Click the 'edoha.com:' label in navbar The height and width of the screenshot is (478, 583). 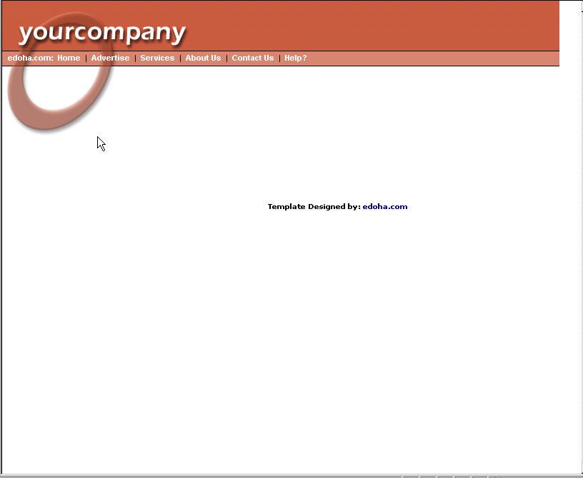[31, 58]
